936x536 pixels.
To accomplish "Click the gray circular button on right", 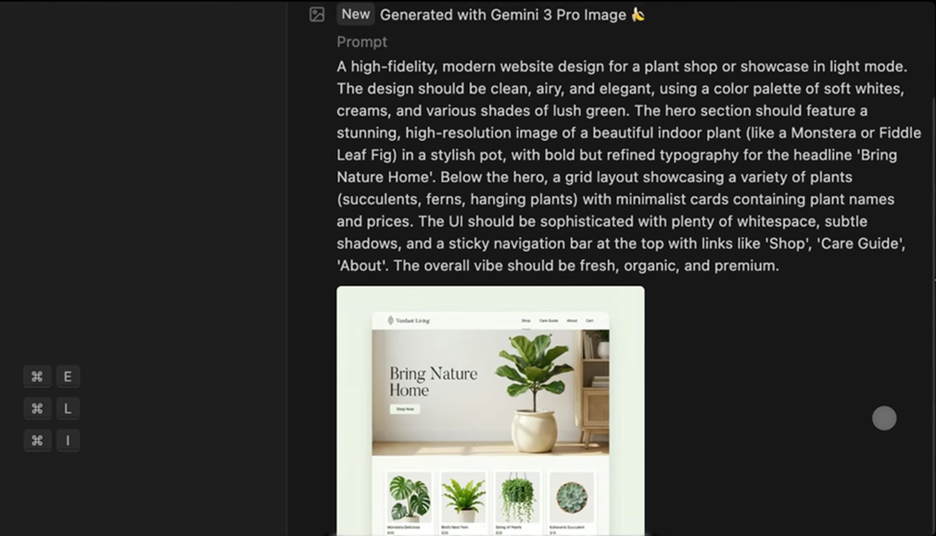I will tap(884, 418).
